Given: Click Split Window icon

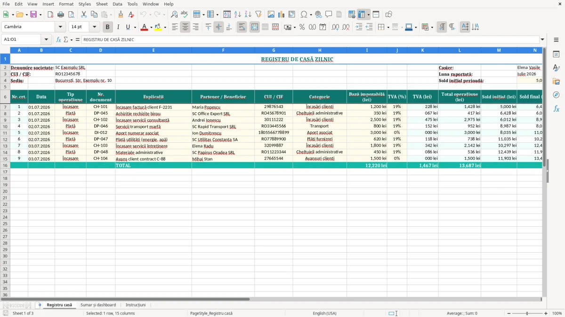Looking at the screenshot, I should 376,15.
